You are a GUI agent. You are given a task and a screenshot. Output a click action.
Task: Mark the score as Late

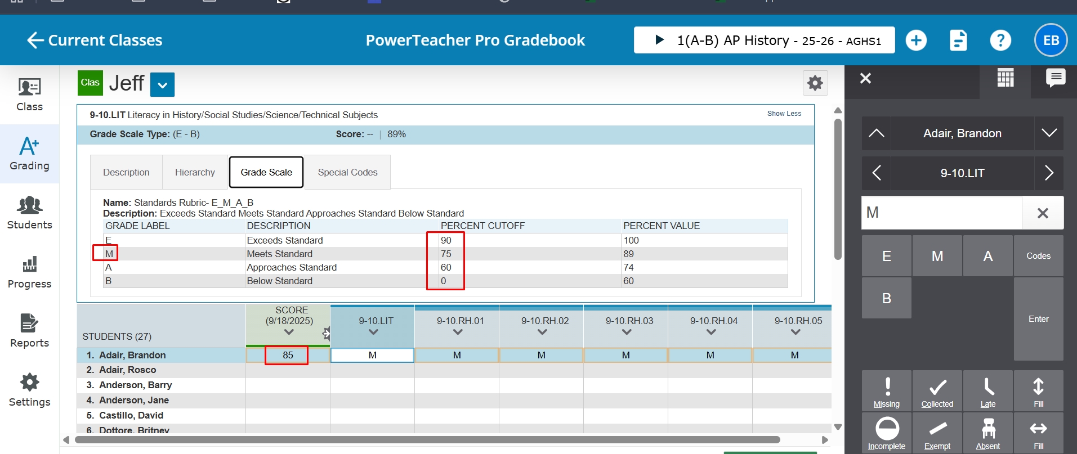coord(987,391)
